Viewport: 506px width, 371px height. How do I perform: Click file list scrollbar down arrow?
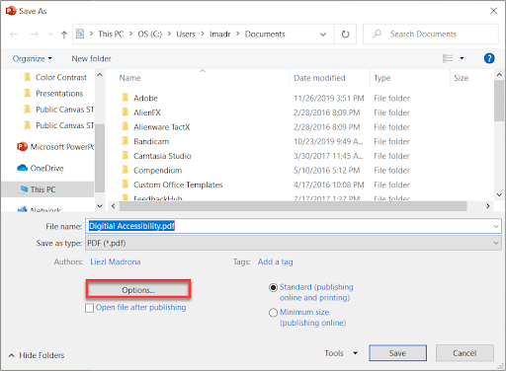(499, 194)
